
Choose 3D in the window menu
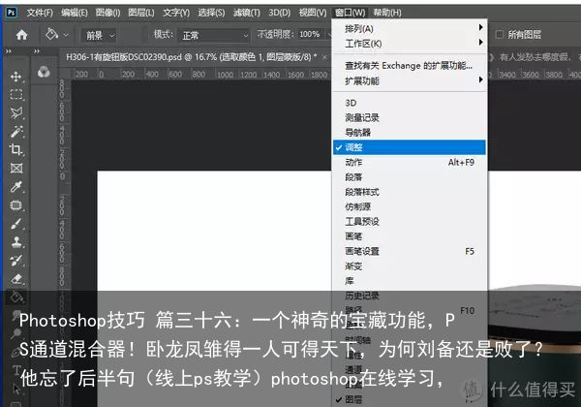(410, 103)
